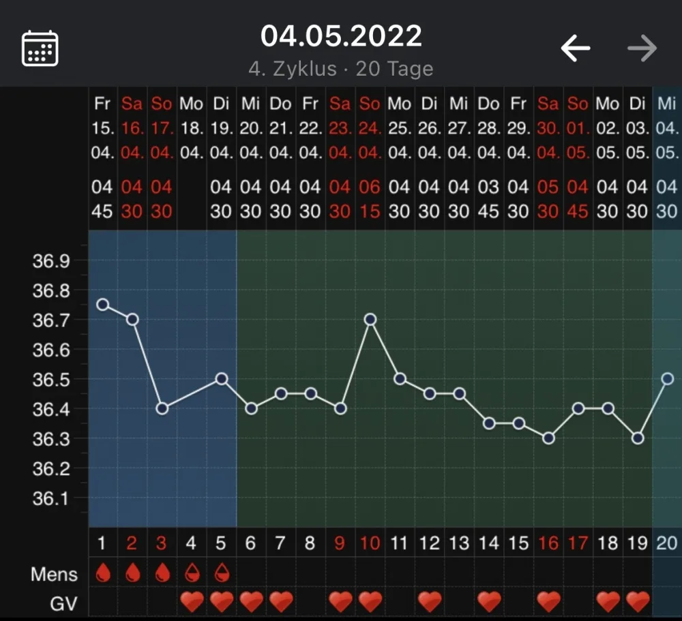Go to previous cycle with left arrow
682x621 pixels.
576,48
